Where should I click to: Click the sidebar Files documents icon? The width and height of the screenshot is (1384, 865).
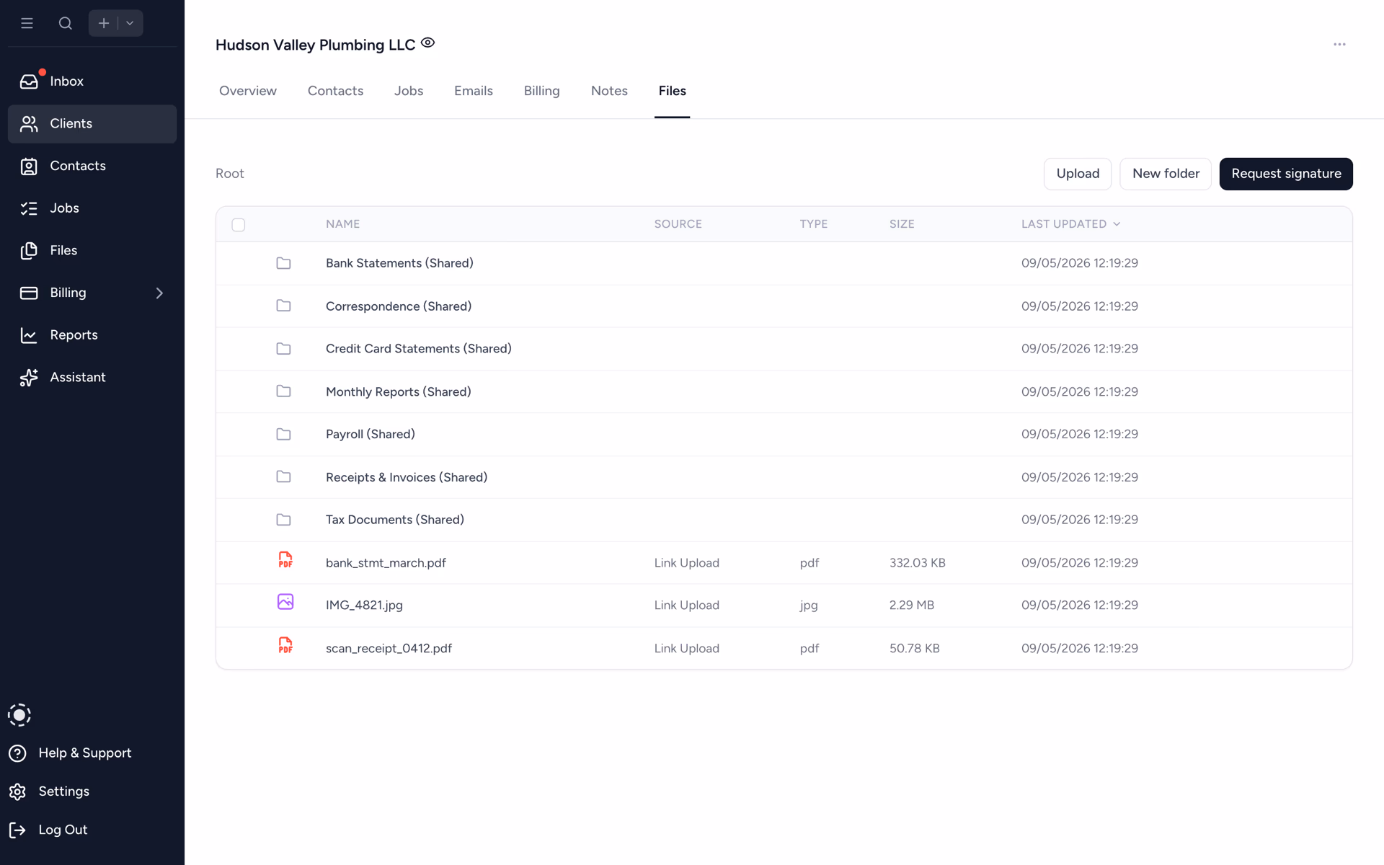tap(29, 251)
